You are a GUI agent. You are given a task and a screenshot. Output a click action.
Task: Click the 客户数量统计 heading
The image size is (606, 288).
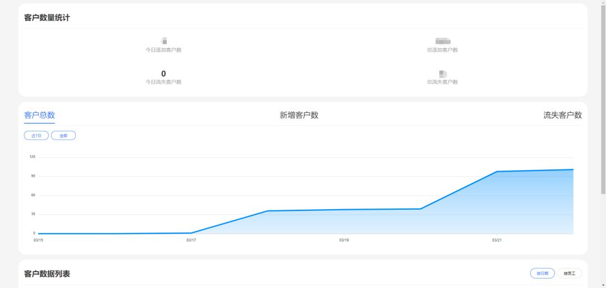click(x=47, y=18)
